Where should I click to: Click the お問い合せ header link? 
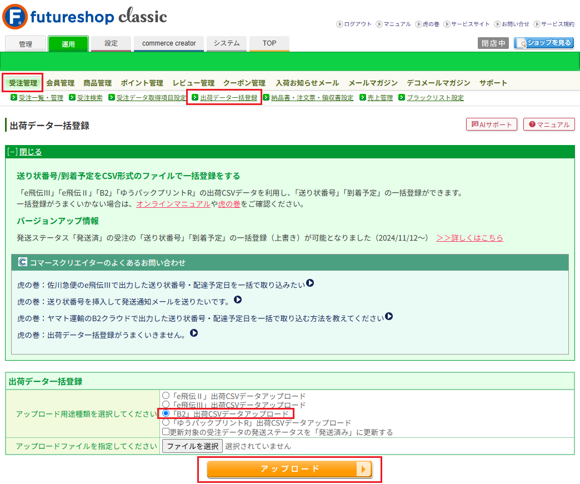[515, 24]
